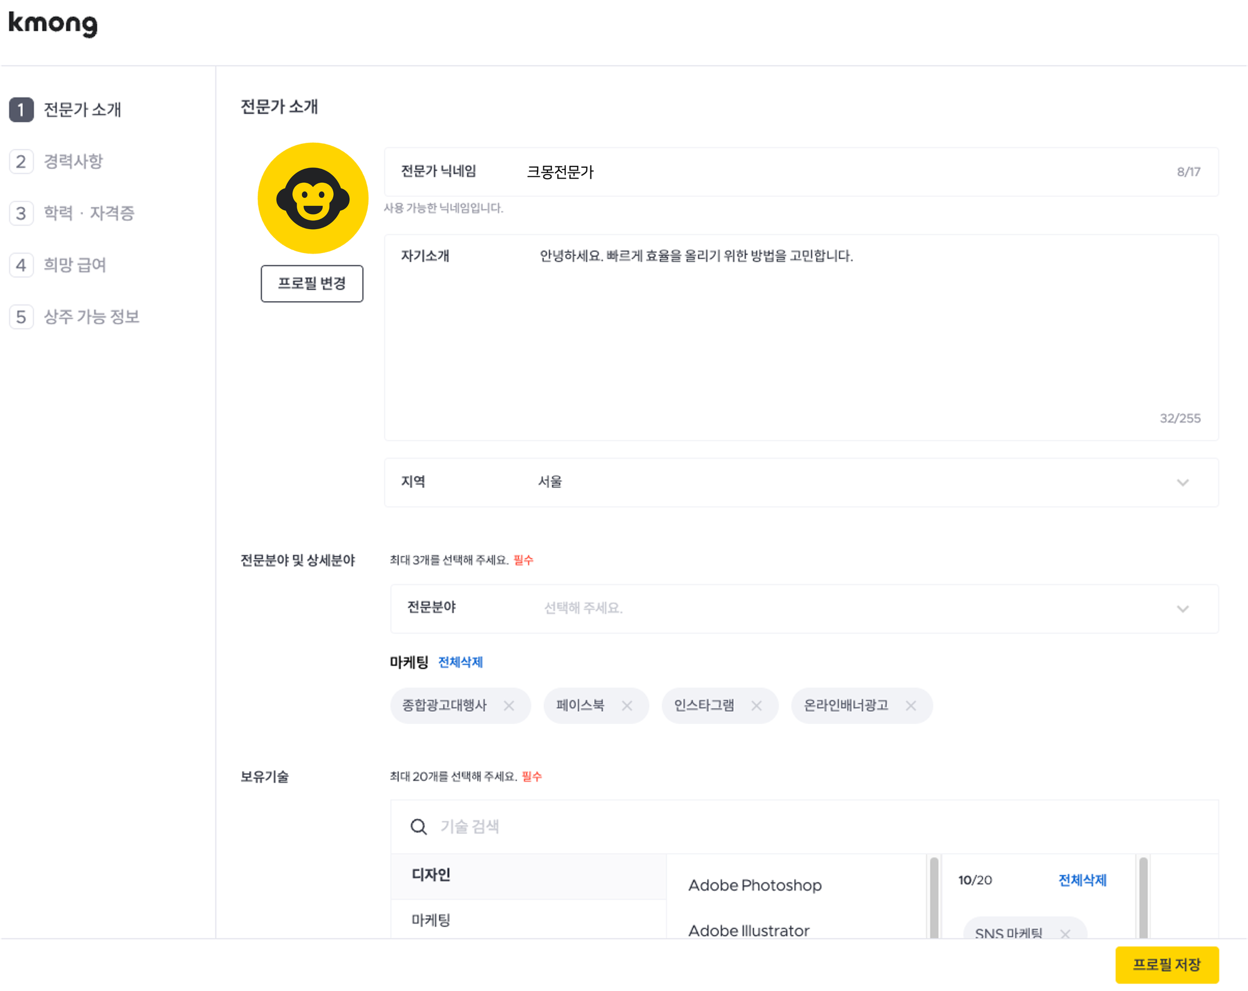This screenshot has width=1248, height=991.
Task: Click 전체삭제 next to 마케팅
Action: (x=460, y=662)
